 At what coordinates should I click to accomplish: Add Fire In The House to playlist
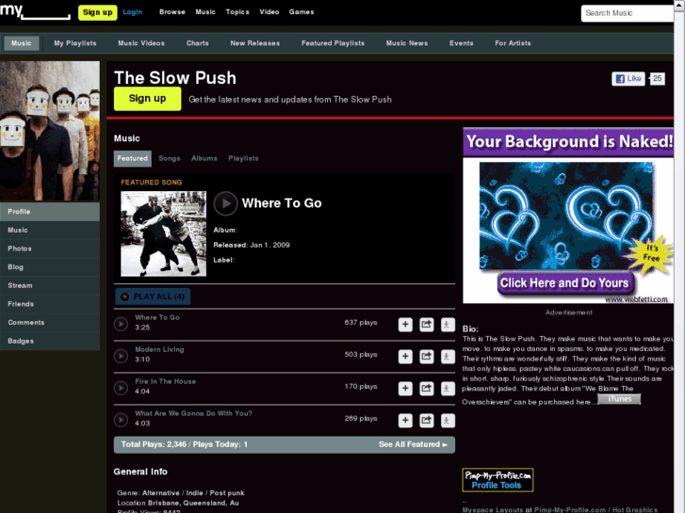click(x=405, y=388)
